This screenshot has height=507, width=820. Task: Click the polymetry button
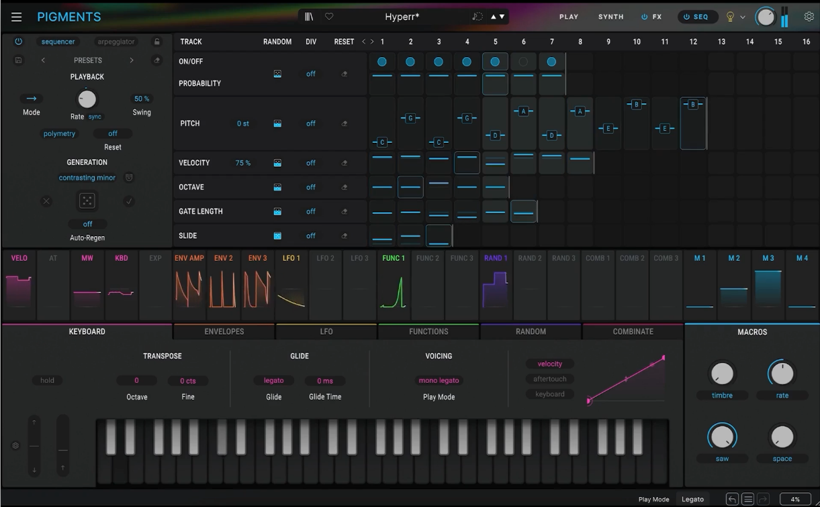pos(60,133)
